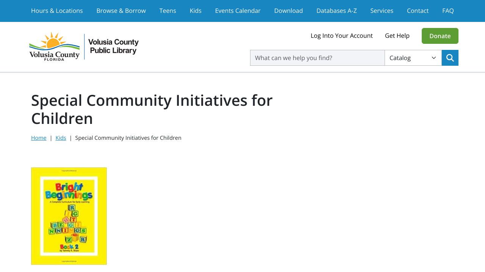This screenshot has width=485, height=272.
Task: Select Log Into Your Account
Action: (x=341, y=35)
